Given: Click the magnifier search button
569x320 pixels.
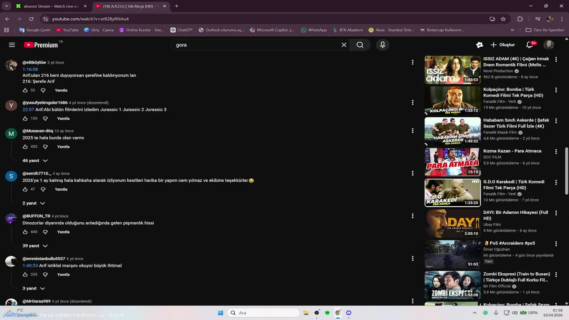Looking at the screenshot, I should pos(360,45).
